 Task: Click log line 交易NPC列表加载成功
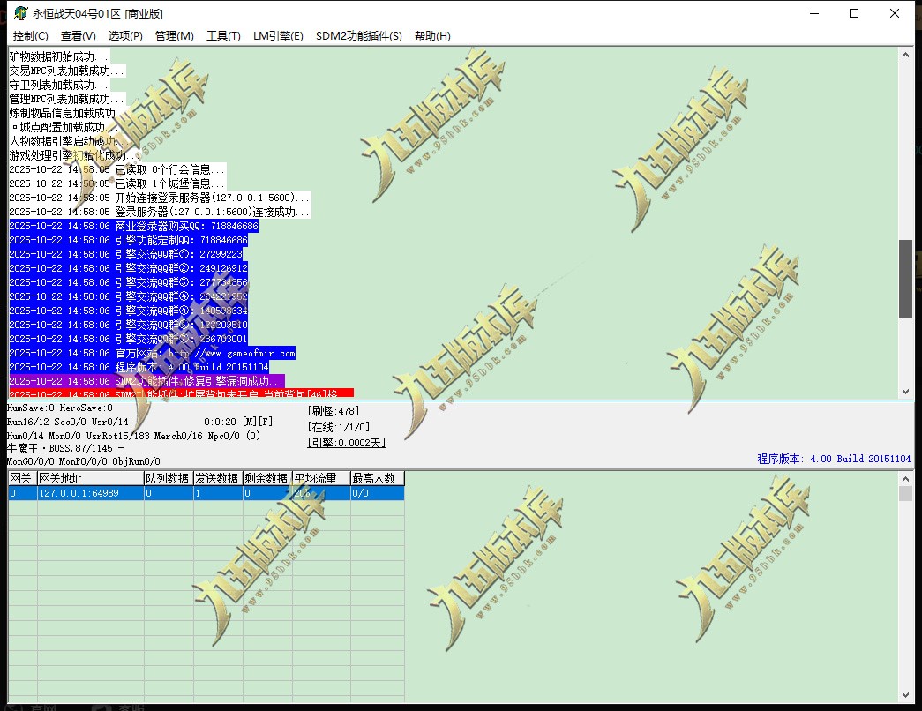coord(67,71)
